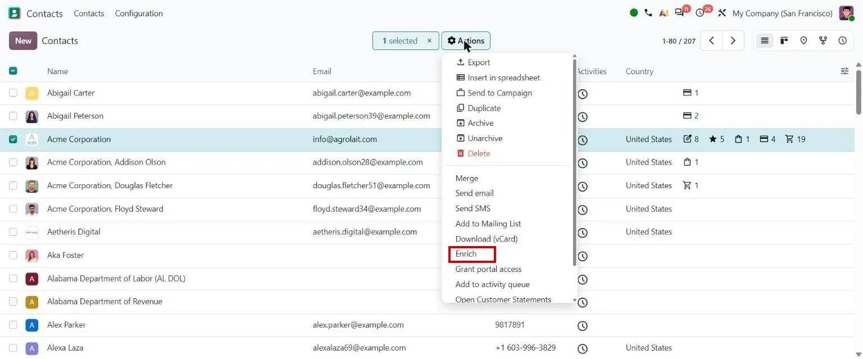Screen dimensions: 863x359
Task: Go to next page of contacts
Action: (733, 40)
